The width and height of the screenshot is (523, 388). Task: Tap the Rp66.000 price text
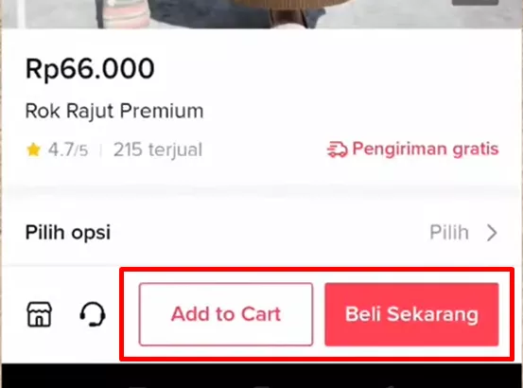[x=90, y=68]
